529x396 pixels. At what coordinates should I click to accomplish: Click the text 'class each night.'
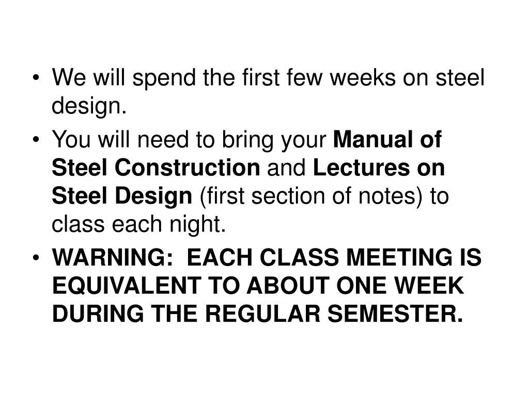tap(138, 225)
